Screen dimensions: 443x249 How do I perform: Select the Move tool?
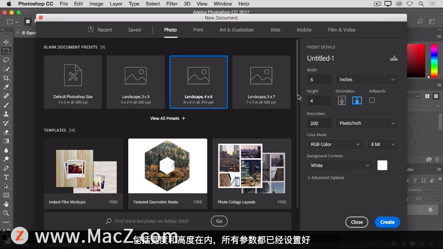(6, 42)
